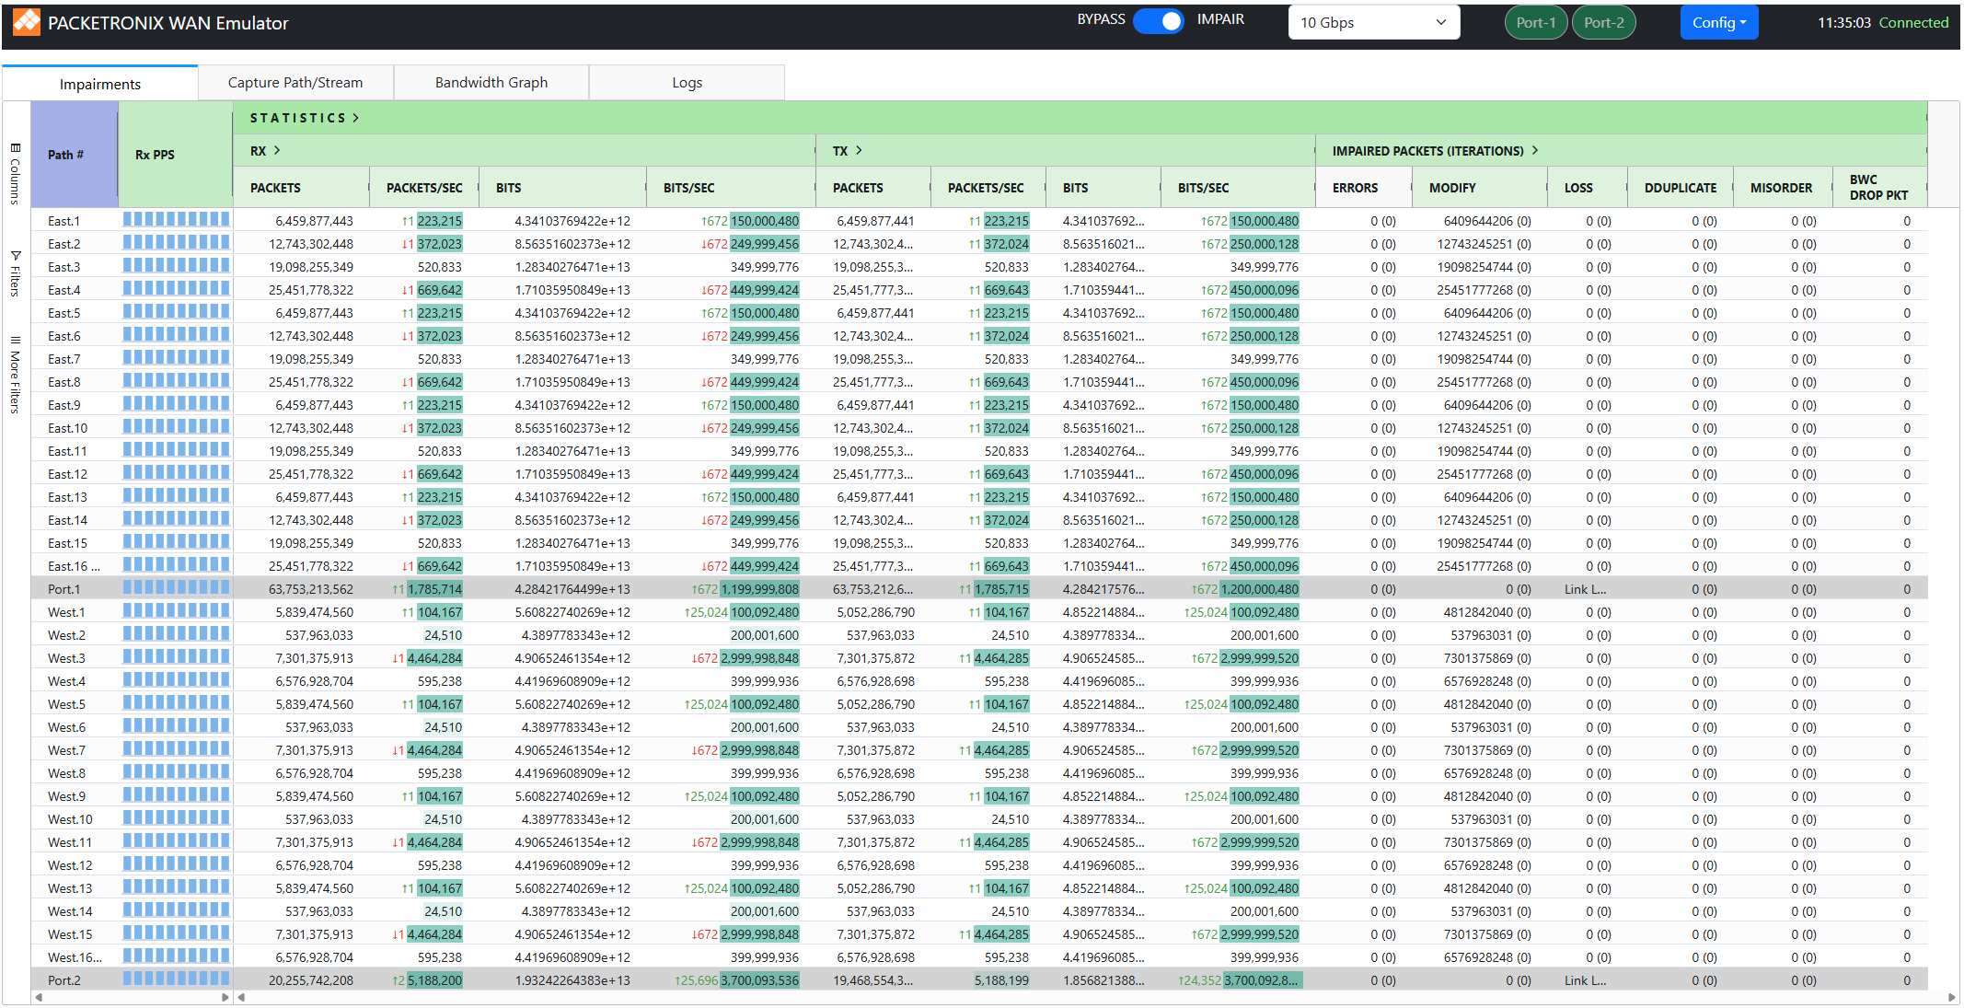
Task: Sort by the RX BITS column header
Action: click(x=562, y=188)
